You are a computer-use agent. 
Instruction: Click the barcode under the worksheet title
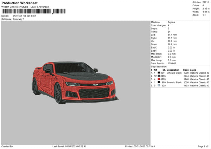tap(34, 11)
